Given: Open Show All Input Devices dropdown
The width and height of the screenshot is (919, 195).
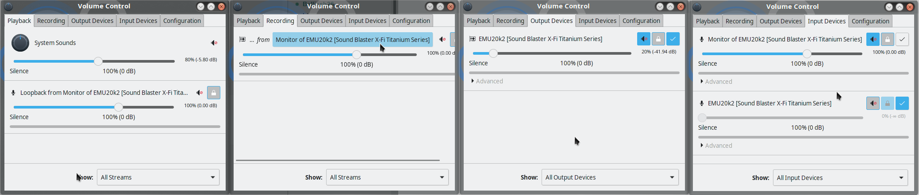Looking at the screenshot, I should pyautogui.click(x=840, y=178).
